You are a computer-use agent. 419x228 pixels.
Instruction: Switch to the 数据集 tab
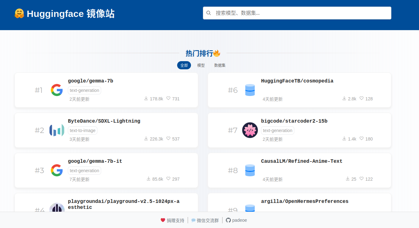pyautogui.click(x=220, y=65)
